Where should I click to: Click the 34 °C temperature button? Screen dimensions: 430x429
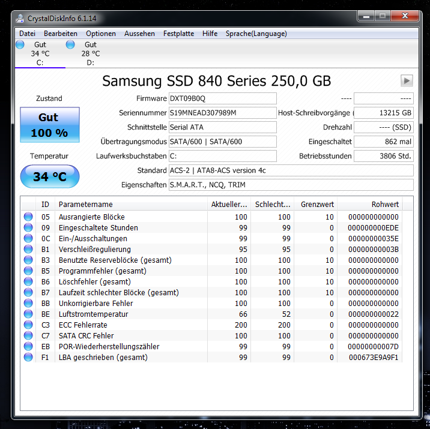[50, 176]
